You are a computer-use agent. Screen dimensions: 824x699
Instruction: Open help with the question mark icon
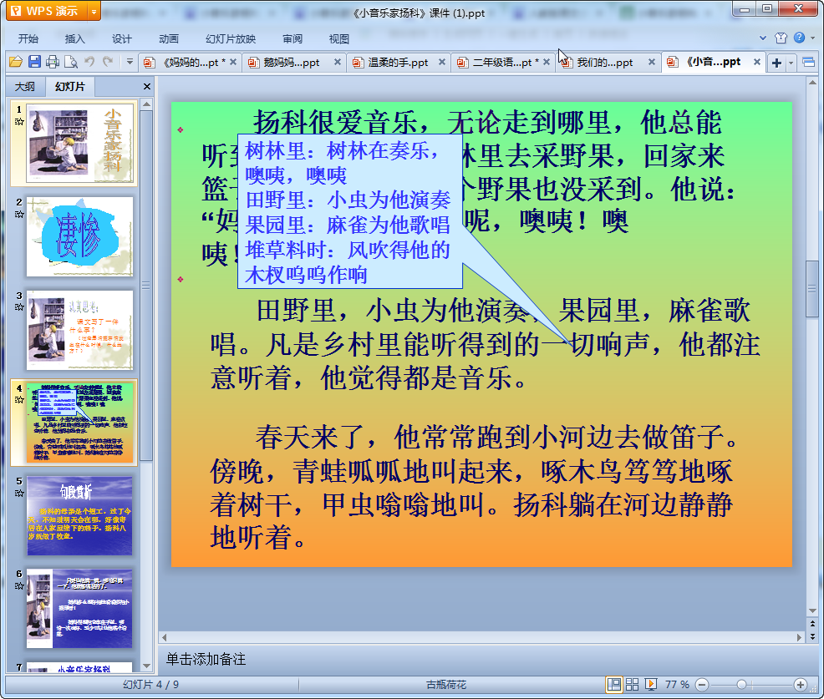pyautogui.click(x=799, y=38)
